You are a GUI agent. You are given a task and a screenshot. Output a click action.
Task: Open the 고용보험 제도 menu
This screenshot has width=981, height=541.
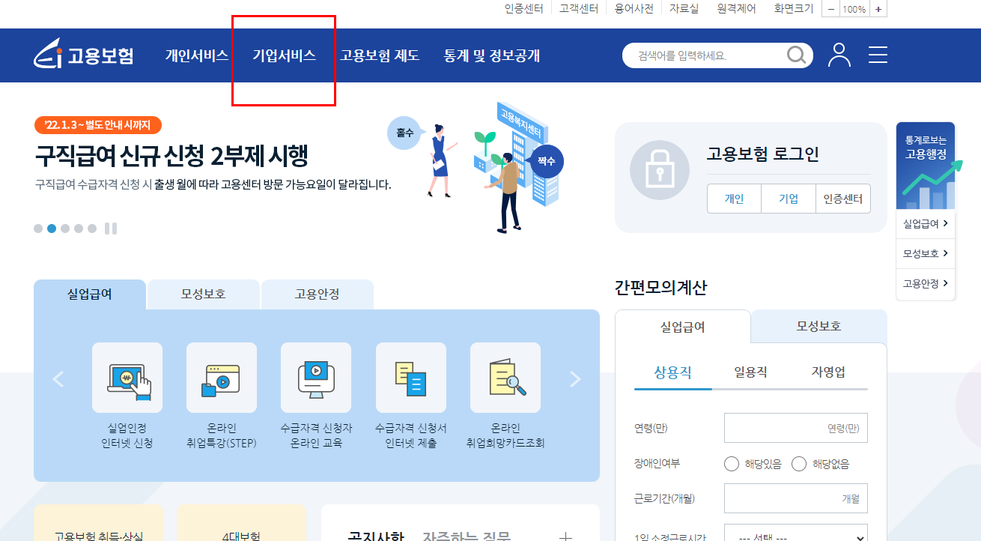(x=380, y=55)
